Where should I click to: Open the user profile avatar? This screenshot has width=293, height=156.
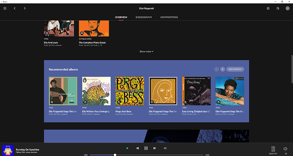coord(287,8)
